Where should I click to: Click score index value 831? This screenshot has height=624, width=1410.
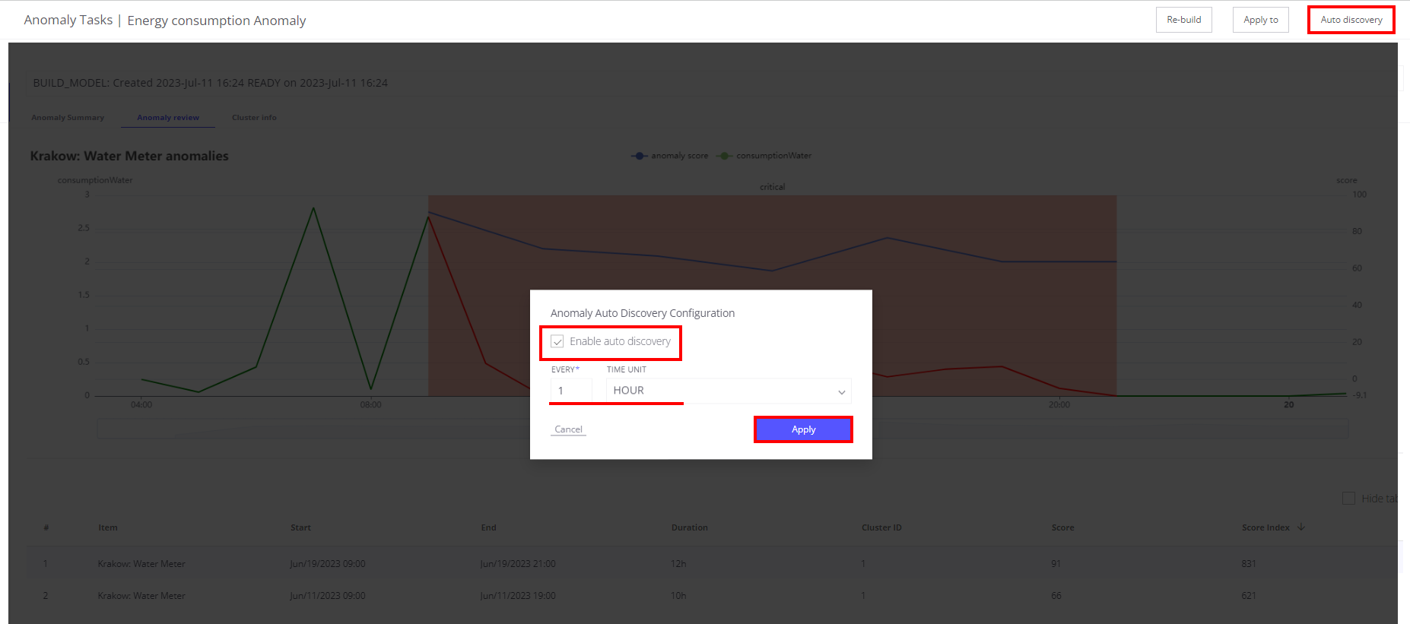coord(1249,564)
